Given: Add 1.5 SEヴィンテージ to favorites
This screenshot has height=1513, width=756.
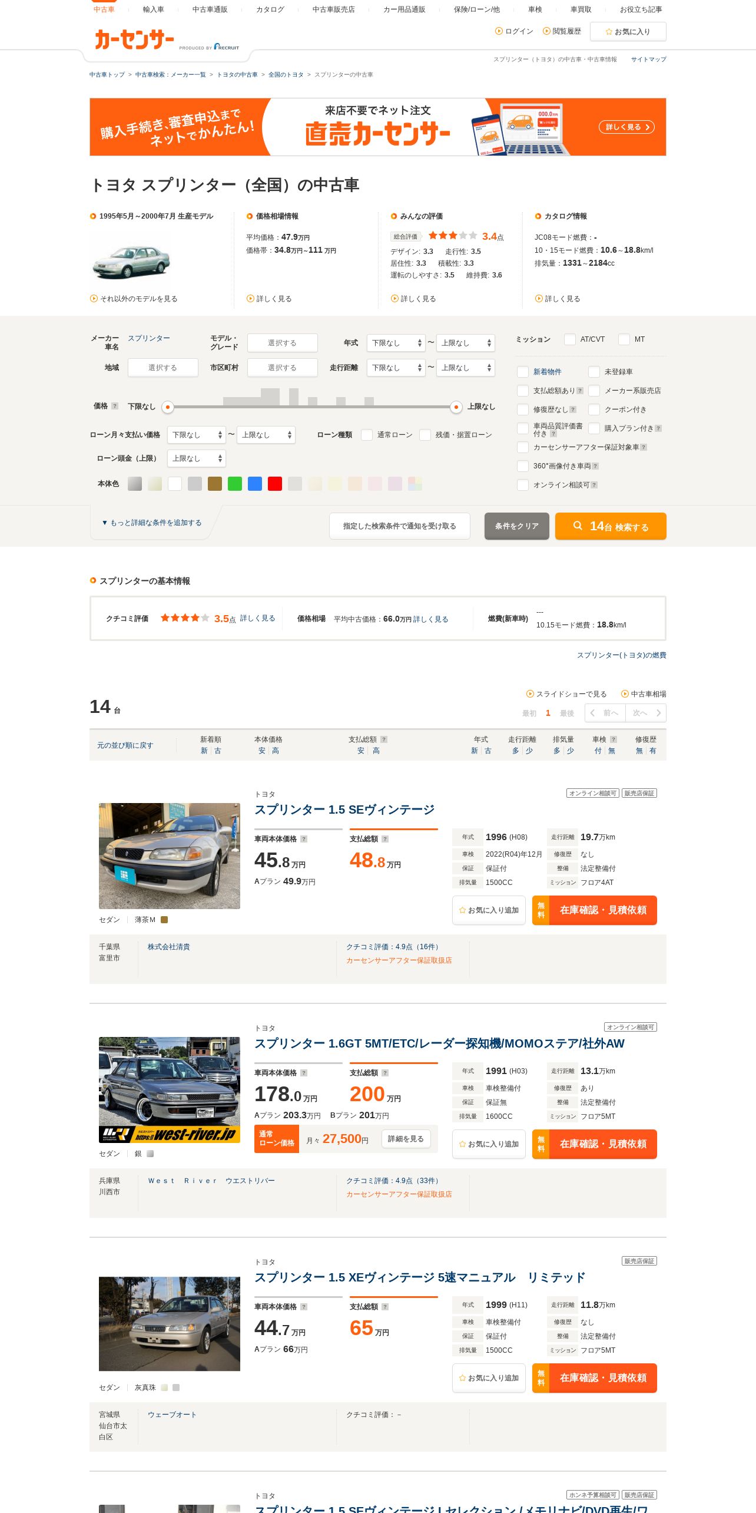Looking at the screenshot, I should (x=489, y=910).
